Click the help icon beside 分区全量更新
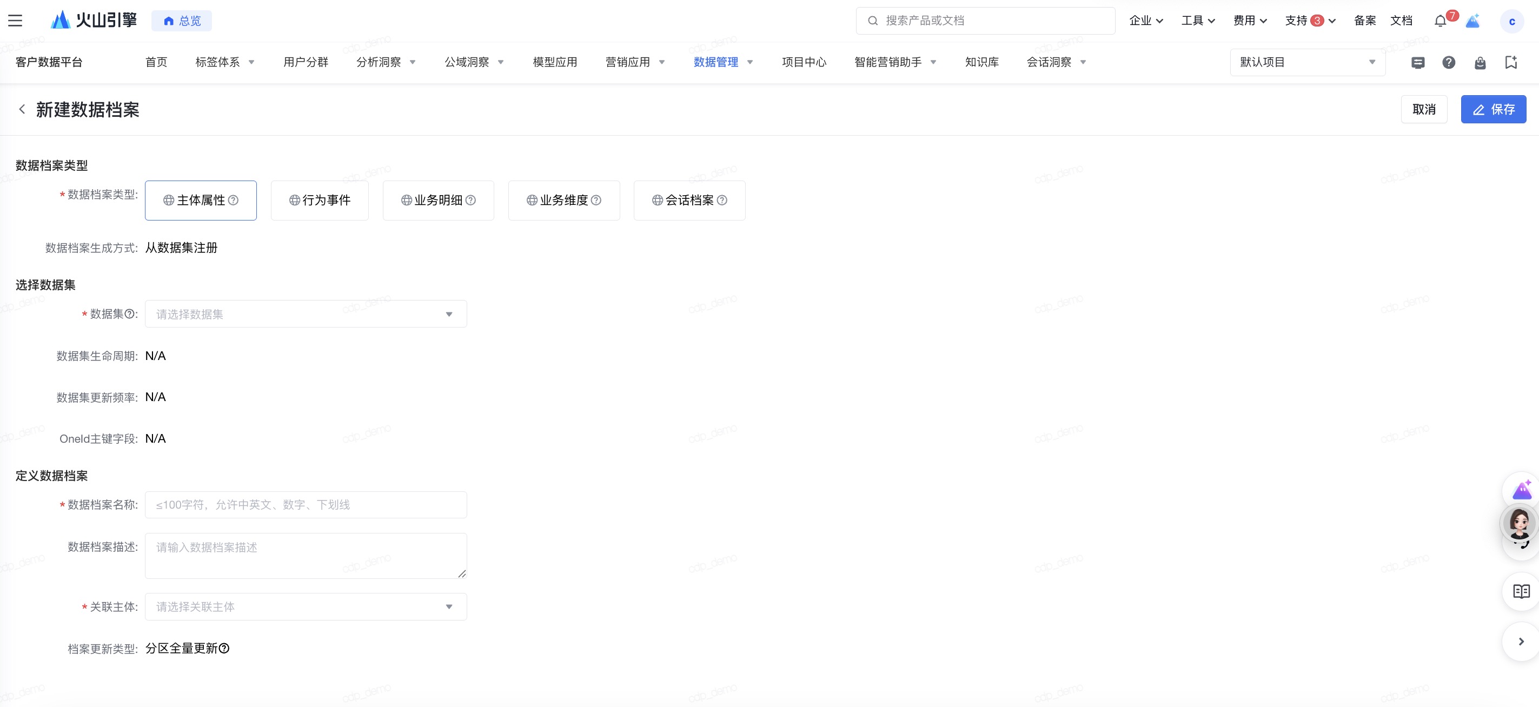Viewport: 1539px width, 707px height. click(224, 649)
